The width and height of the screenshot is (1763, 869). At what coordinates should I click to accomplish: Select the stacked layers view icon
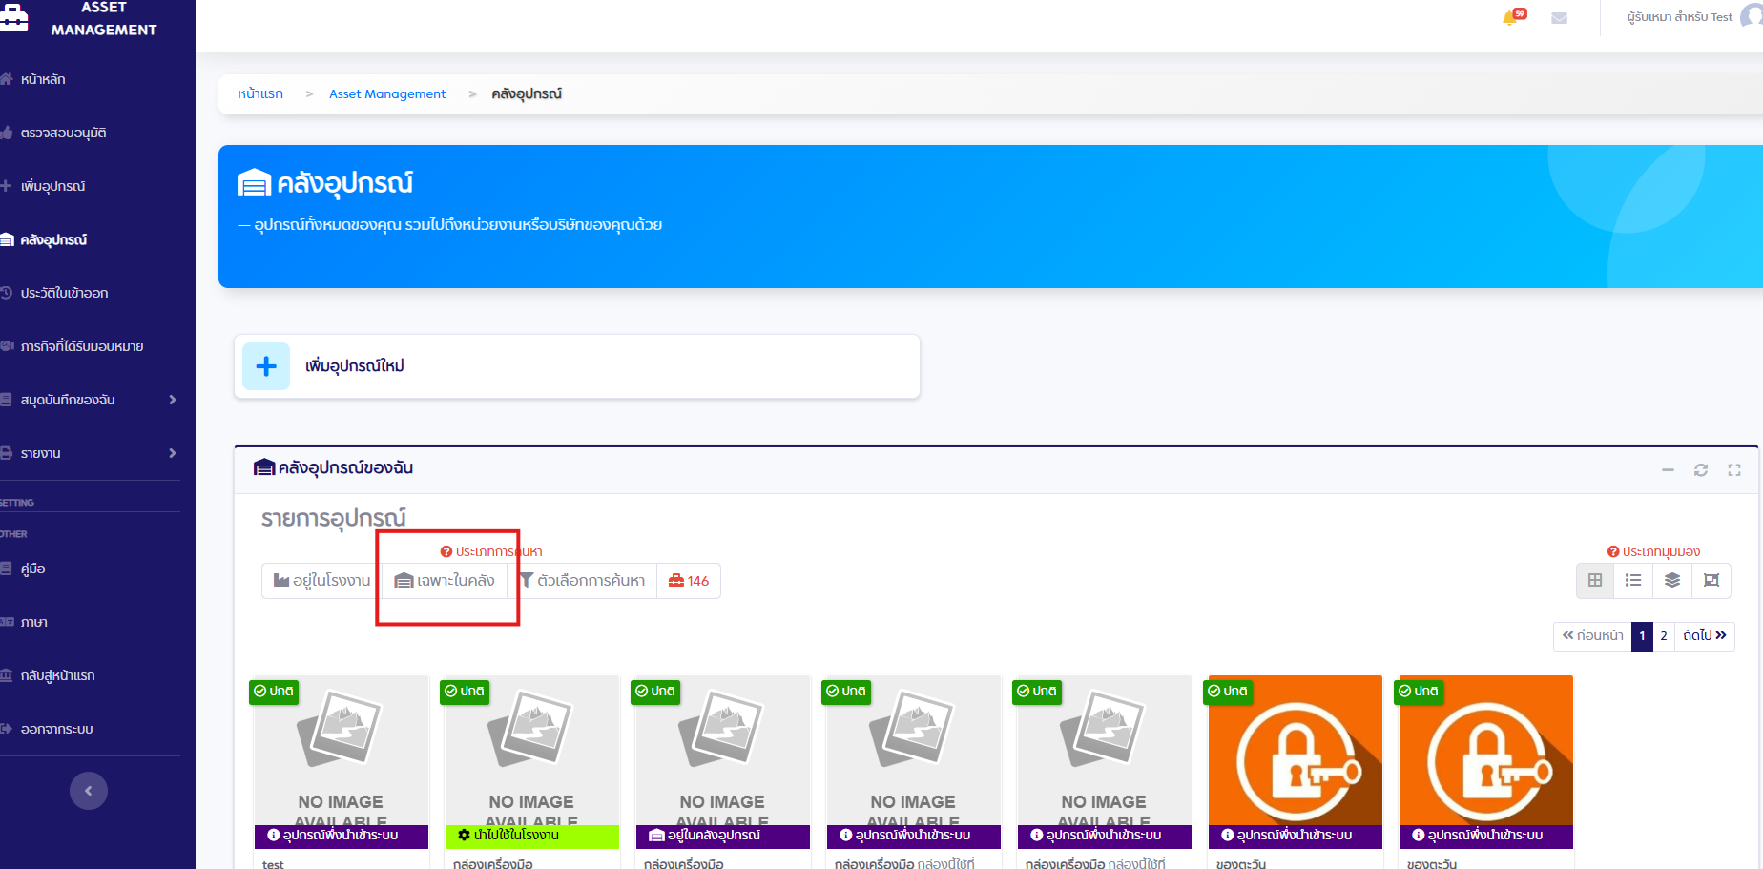click(1672, 580)
